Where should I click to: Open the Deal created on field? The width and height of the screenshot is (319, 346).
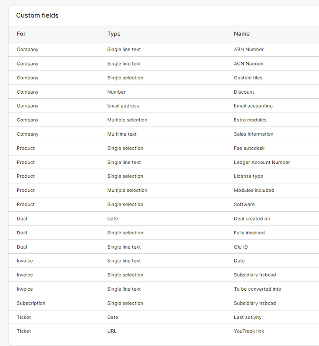click(164, 219)
